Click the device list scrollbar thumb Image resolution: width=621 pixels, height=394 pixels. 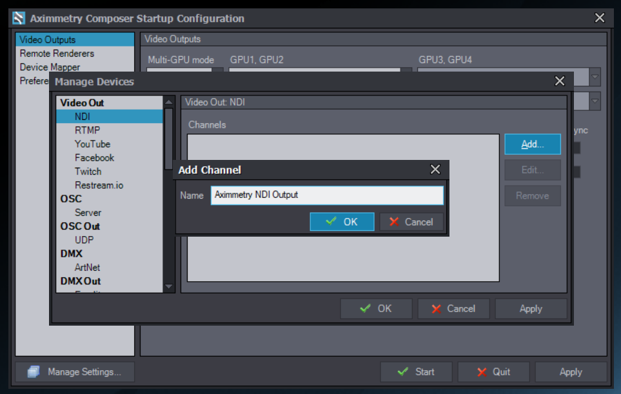pyautogui.click(x=169, y=139)
